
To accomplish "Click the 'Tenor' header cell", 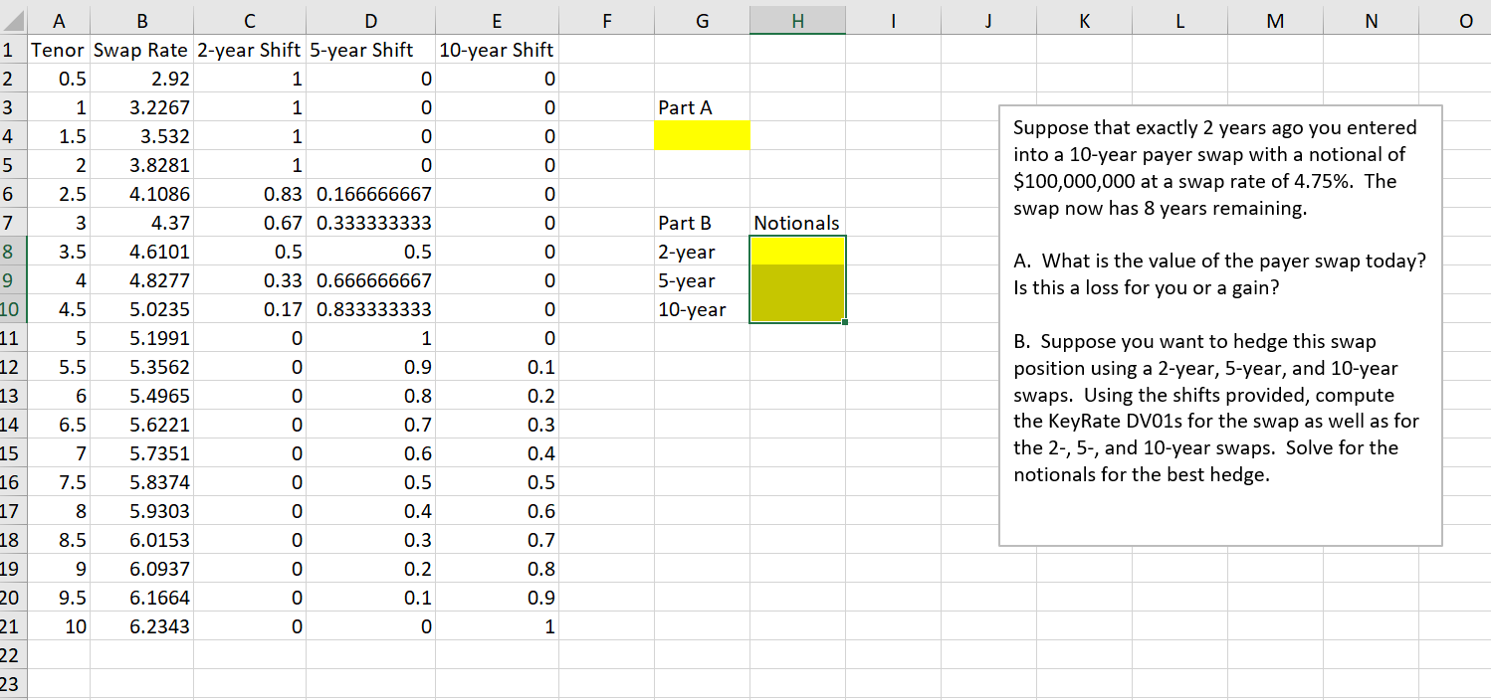I will [60, 50].
